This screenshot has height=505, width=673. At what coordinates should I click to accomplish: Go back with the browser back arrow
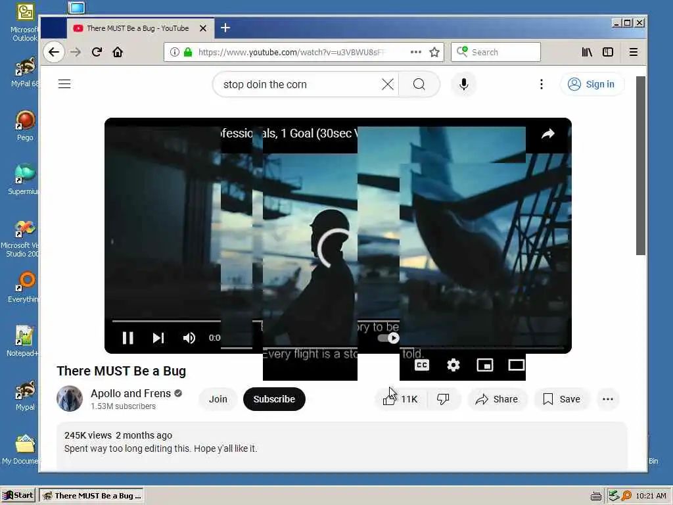54,53
